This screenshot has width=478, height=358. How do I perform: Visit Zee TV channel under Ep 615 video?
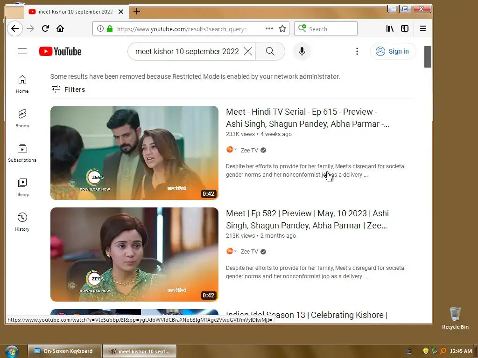point(249,151)
